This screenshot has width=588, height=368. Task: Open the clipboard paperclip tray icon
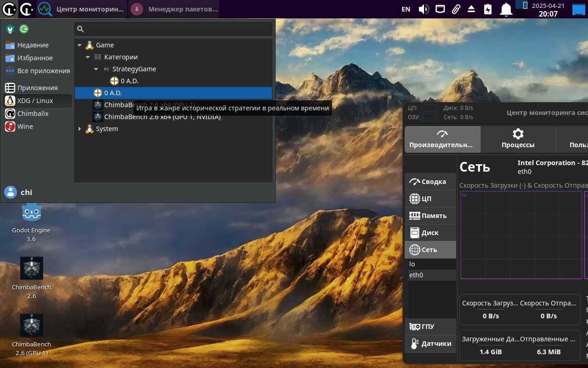coord(456,9)
